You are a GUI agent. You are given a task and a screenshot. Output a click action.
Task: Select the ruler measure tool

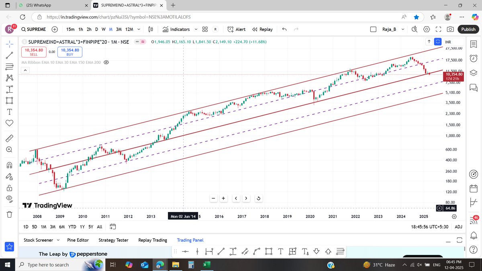coord(10,138)
